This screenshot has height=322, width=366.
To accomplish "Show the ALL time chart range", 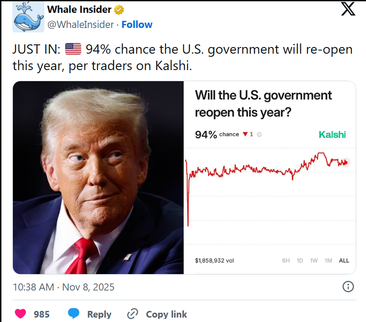I will (x=344, y=260).
